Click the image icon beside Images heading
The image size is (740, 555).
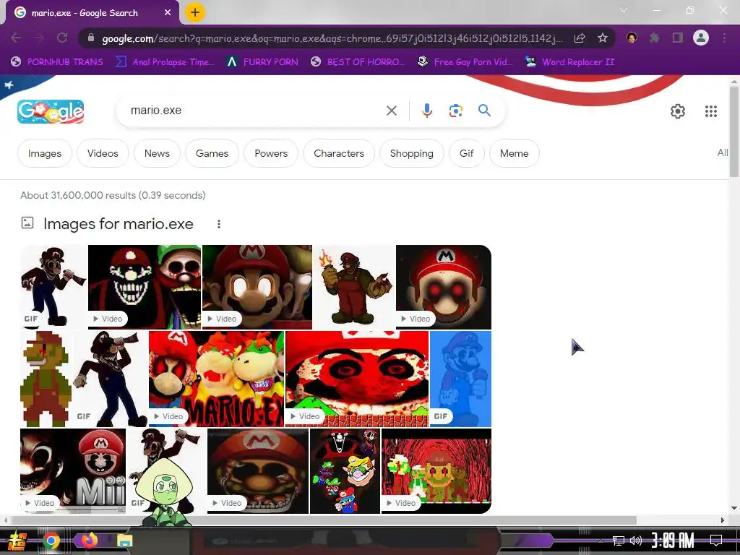(27, 223)
